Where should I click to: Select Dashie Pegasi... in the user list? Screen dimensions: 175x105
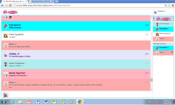point(163,24)
